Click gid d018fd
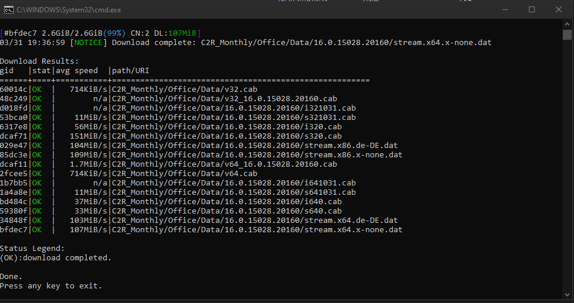Screen dimensions: 574x303 pyautogui.click(x=13, y=108)
